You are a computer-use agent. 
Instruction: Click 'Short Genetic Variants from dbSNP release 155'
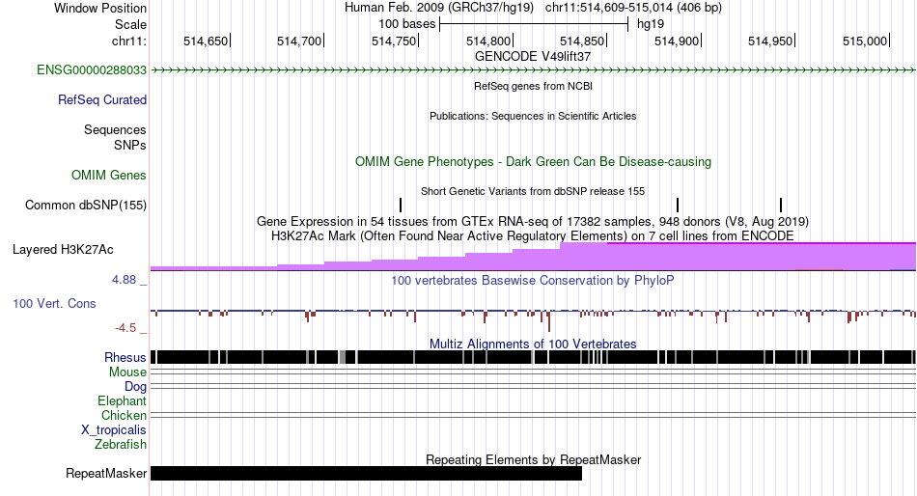533,191
